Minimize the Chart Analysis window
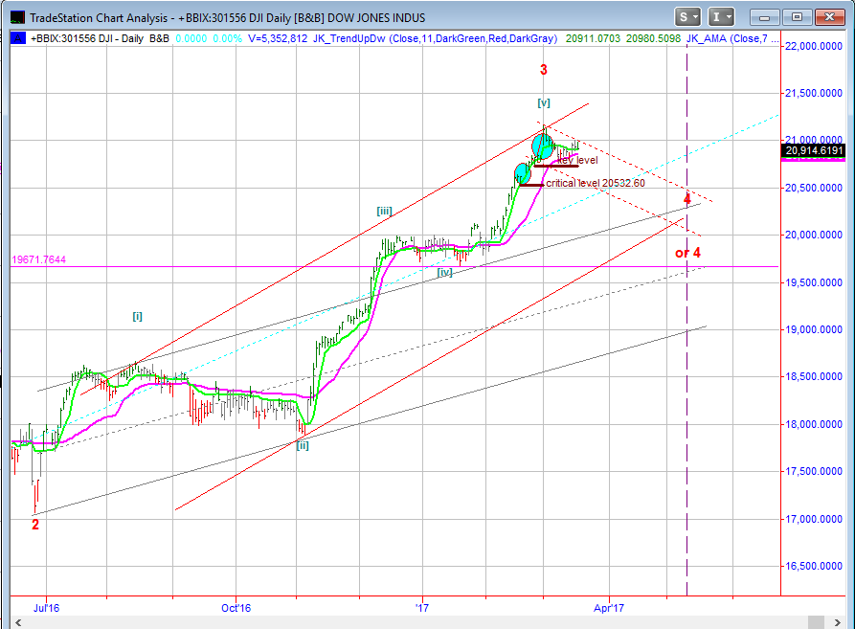 pos(764,17)
